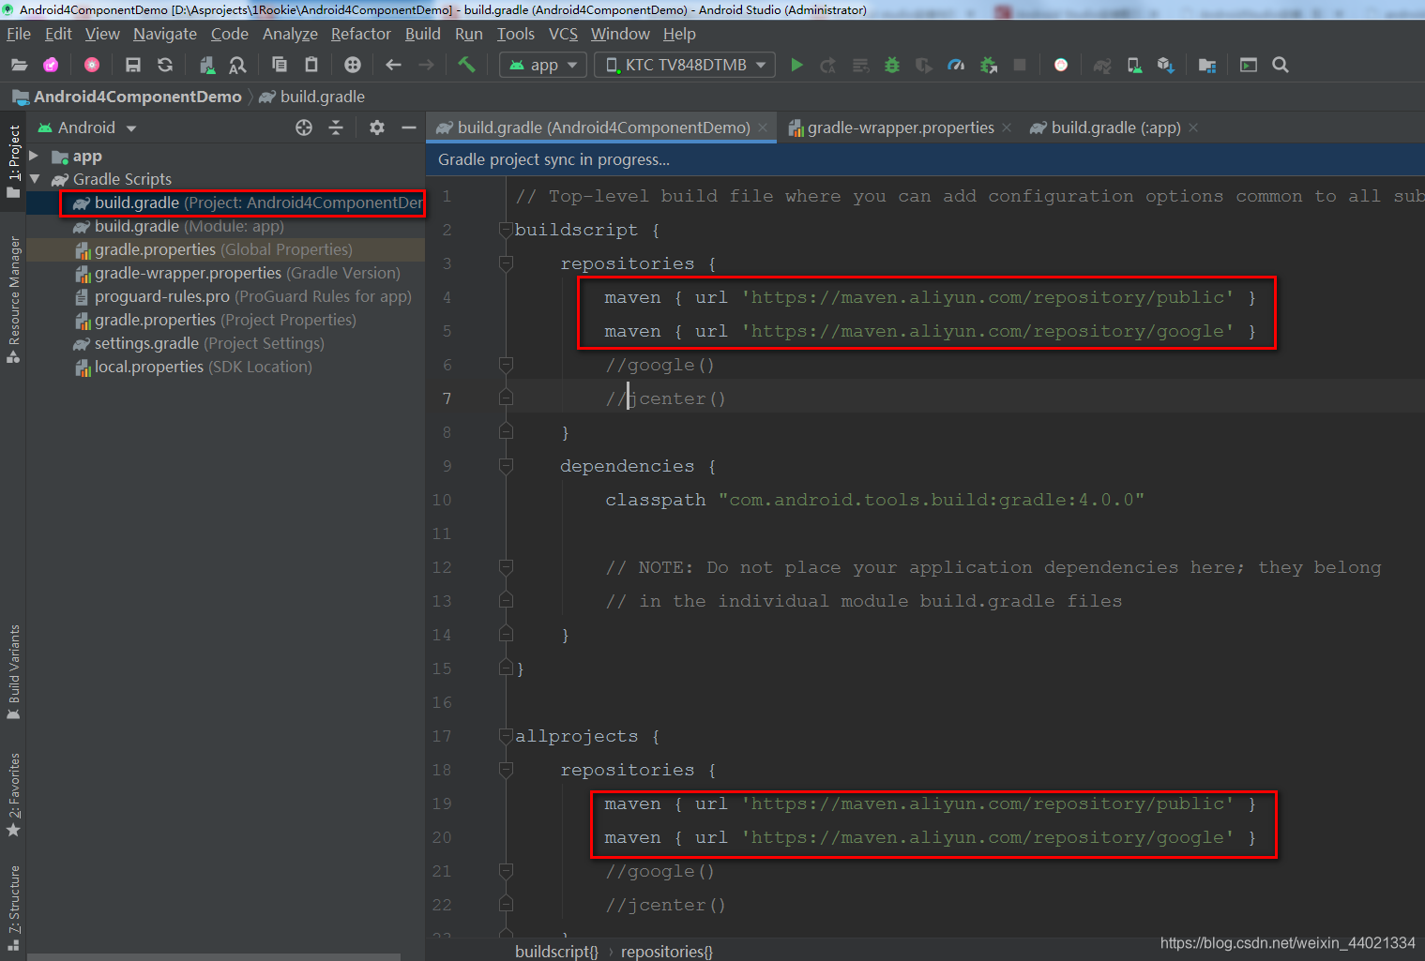Open the VCS menu
1425x961 pixels.
[563, 34]
